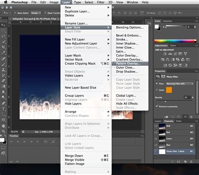Add a Brightness/Contrast adjustment
199x175 pixels.
tap(165, 54)
